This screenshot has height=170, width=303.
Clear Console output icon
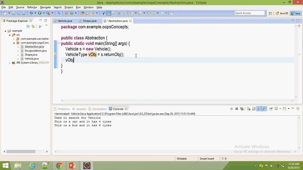[249, 109]
